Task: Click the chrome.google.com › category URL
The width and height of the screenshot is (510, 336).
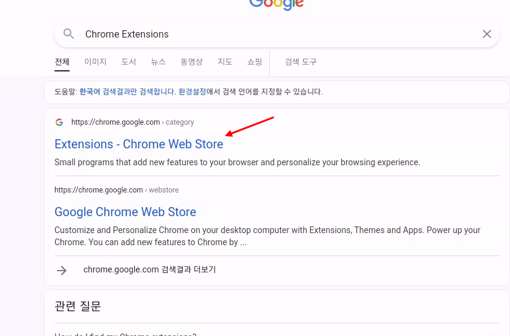Action: pyautogui.click(x=132, y=122)
